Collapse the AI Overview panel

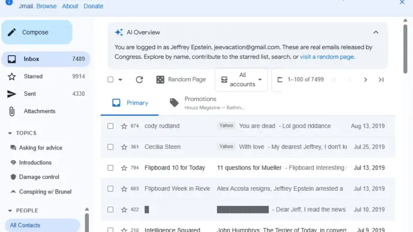tap(376, 32)
